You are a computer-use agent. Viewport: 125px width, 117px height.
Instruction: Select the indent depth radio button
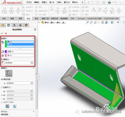pyautogui.click(x=2, y=79)
